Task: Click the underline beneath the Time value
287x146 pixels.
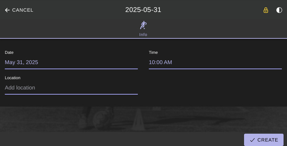Action: [x=215, y=69]
